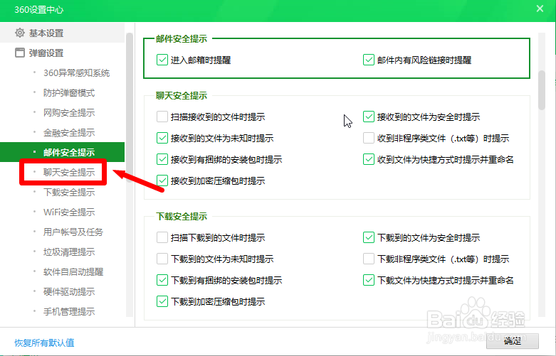The width and height of the screenshot is (556, 356).
Task: Open 金融安全提示 settings
Action: click(69, 133)
